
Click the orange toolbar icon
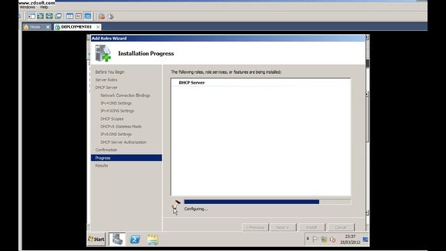102,17
